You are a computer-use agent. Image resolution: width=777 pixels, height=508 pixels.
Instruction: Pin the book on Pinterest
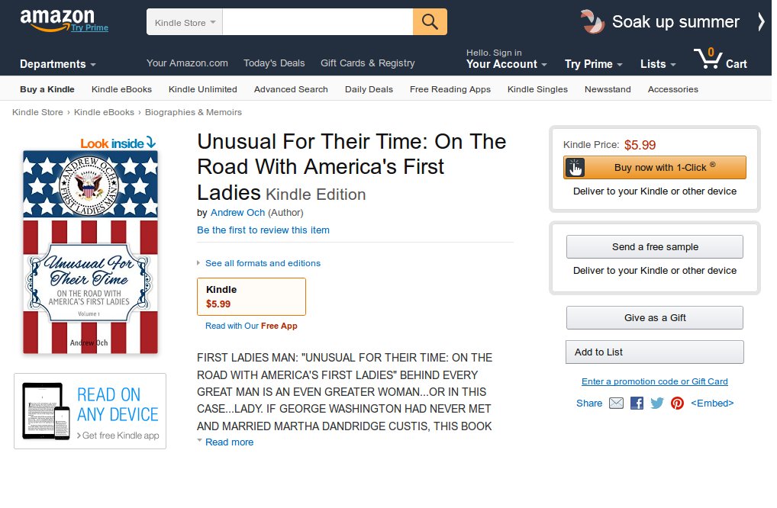point(677,404)
